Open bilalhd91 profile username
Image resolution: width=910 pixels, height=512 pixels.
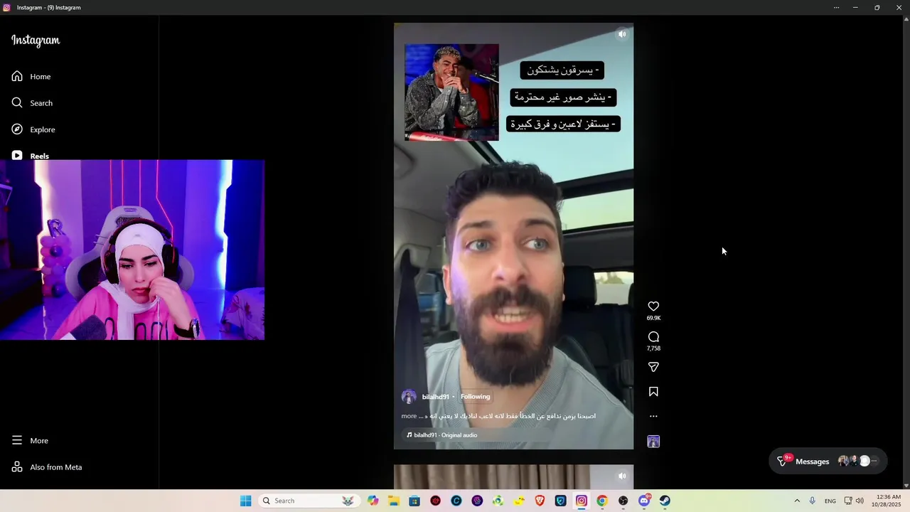(435, 397)
